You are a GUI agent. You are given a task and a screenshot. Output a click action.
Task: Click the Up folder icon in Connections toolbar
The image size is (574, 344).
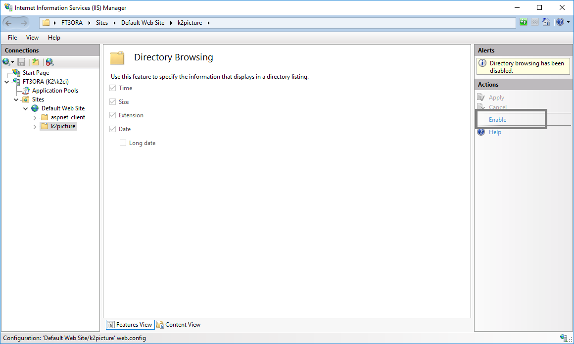click(35, 61)
